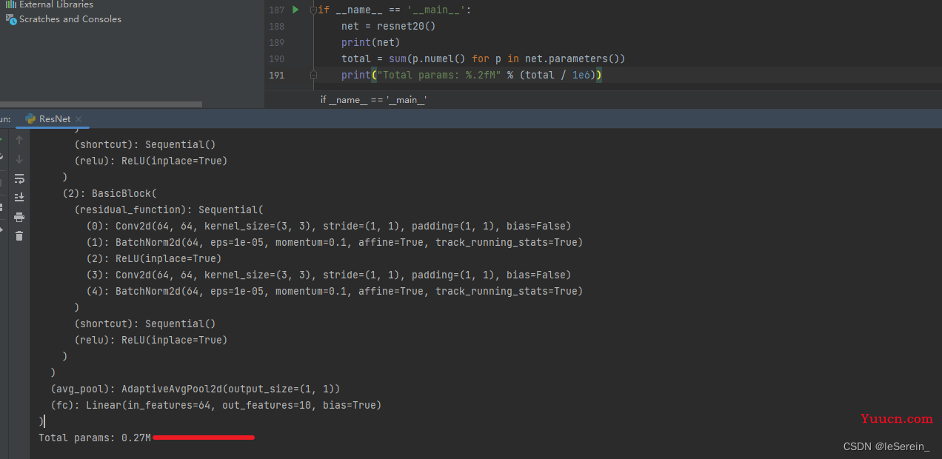Select External Libraries in project tree
Screen dimensions: 942x459
coord(56,4)
